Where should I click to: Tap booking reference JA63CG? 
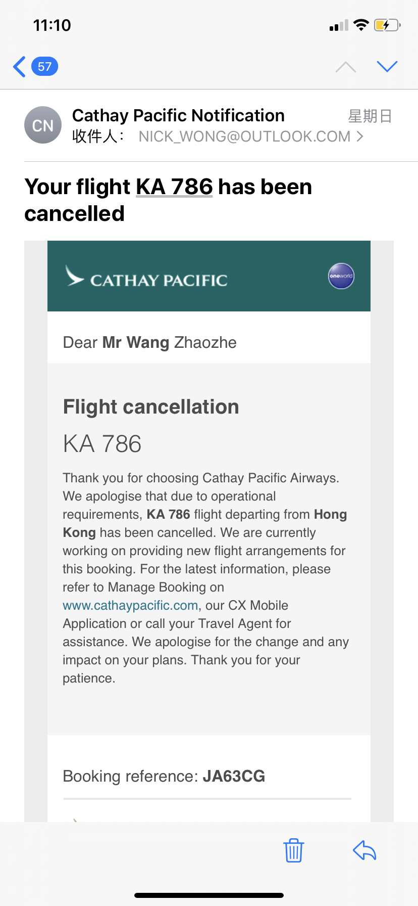234,776
